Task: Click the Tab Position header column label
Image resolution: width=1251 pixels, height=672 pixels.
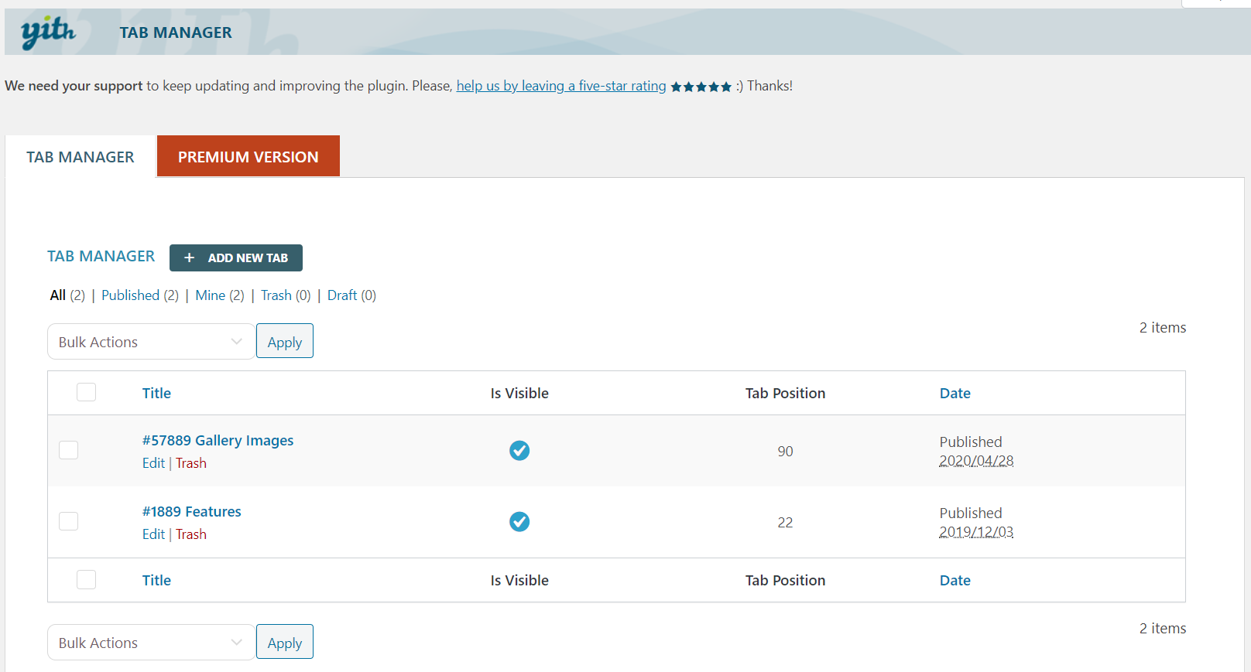Action: point(785,393)
